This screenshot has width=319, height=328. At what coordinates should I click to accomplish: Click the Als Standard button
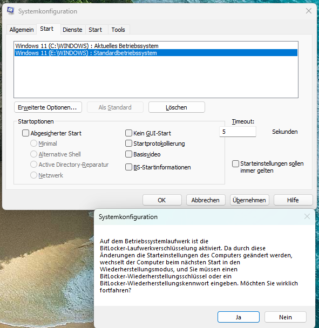(115, 107)
